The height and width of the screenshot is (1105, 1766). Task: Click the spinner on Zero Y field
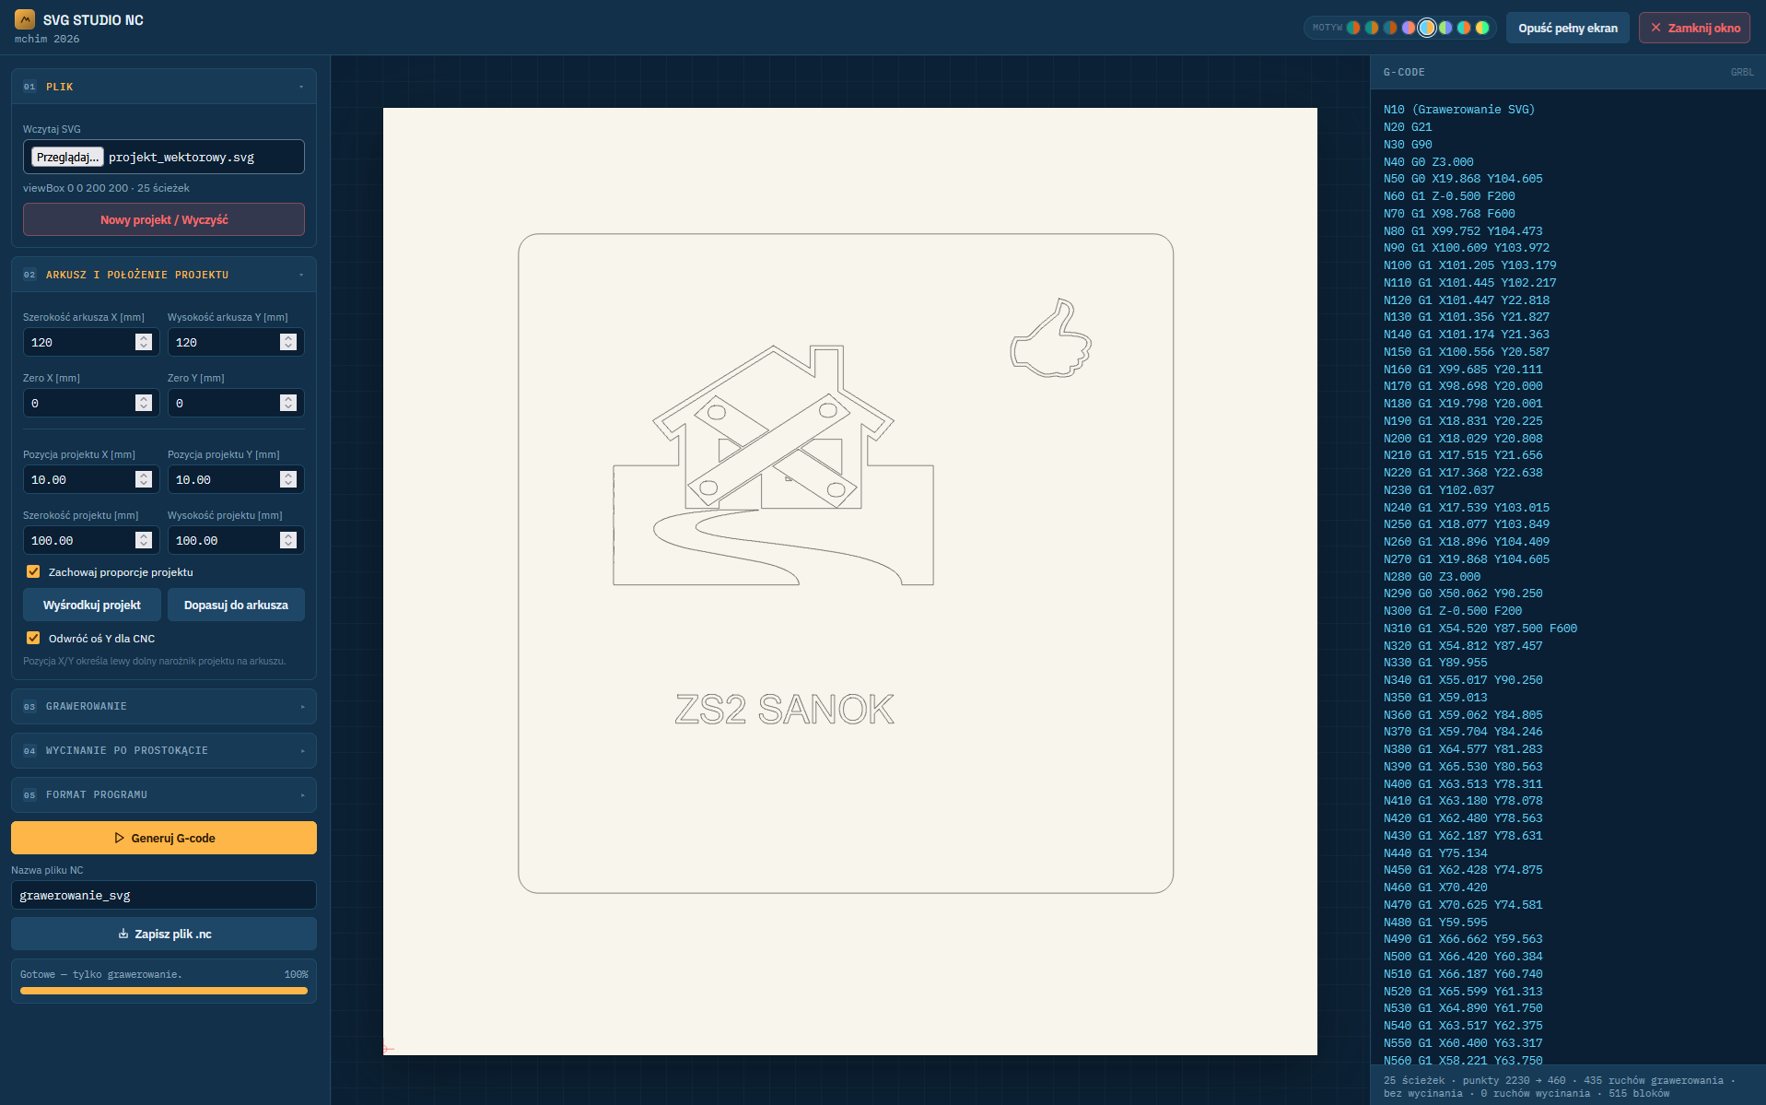pos(288,403)
